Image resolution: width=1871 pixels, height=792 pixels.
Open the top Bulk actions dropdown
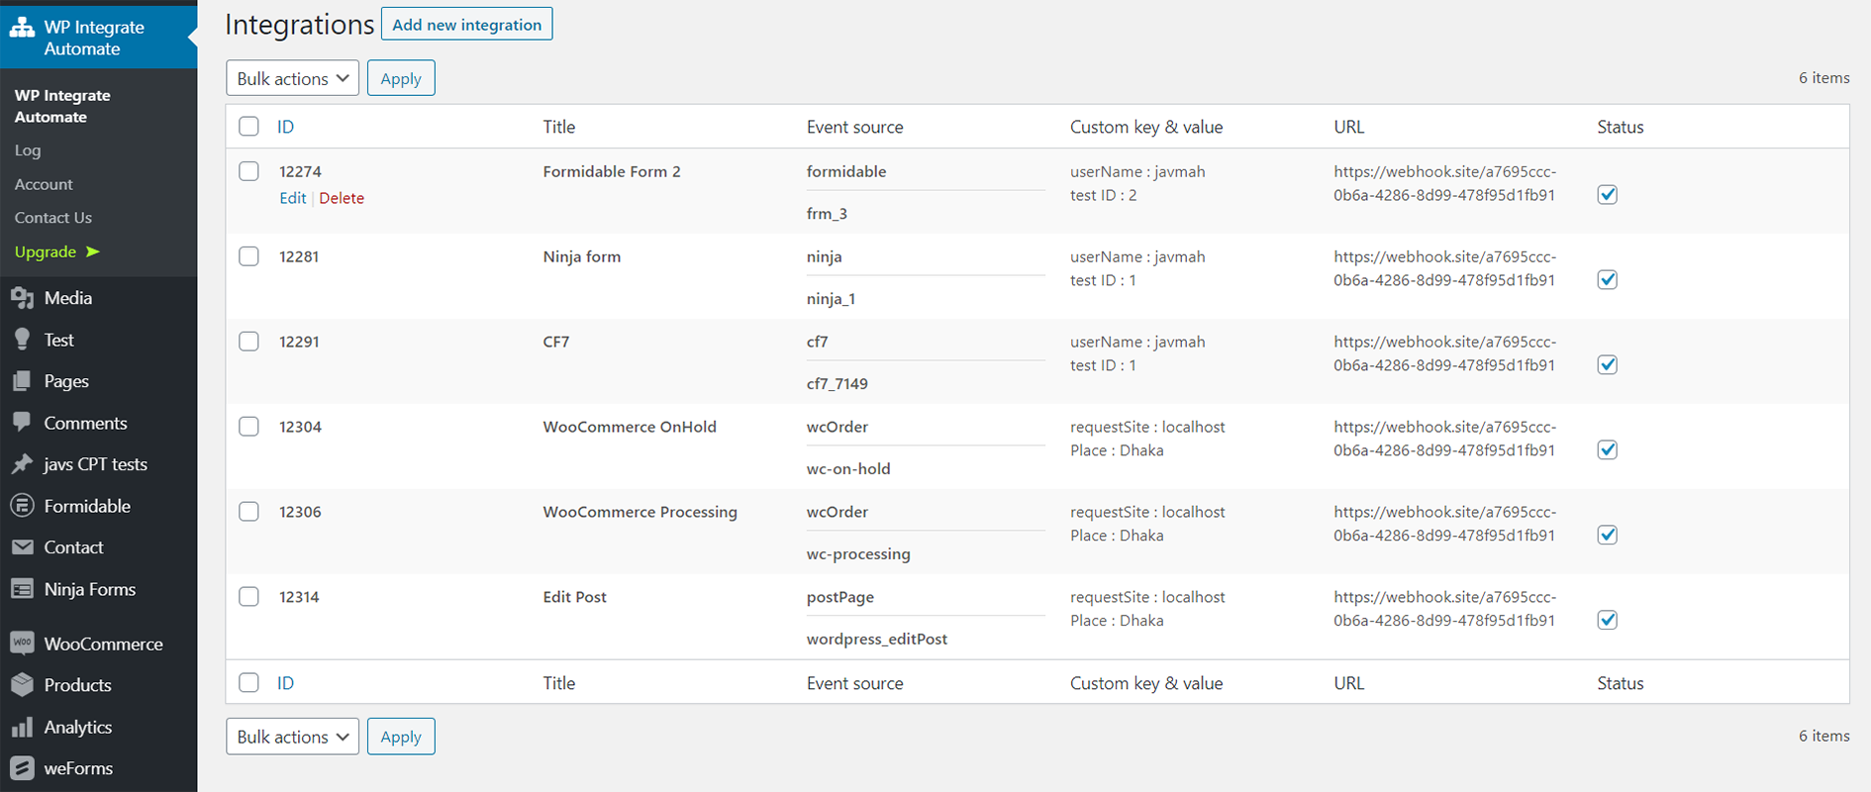tap(293, 78)
